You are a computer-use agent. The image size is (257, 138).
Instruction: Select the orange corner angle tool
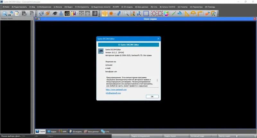[199, 13]
